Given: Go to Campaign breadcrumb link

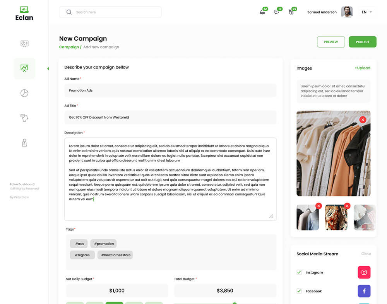Looking at the screenshot, I should [x=69, y=47].
